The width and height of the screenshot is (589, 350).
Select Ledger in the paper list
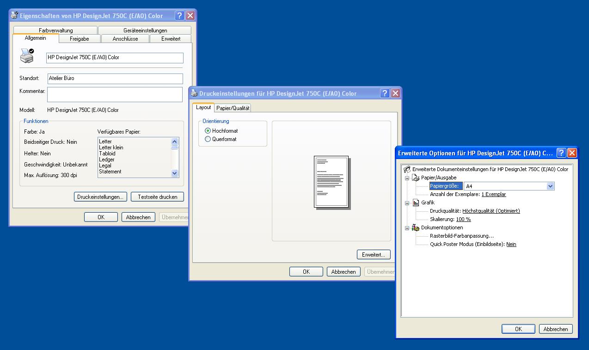click(x=107, y=160)
